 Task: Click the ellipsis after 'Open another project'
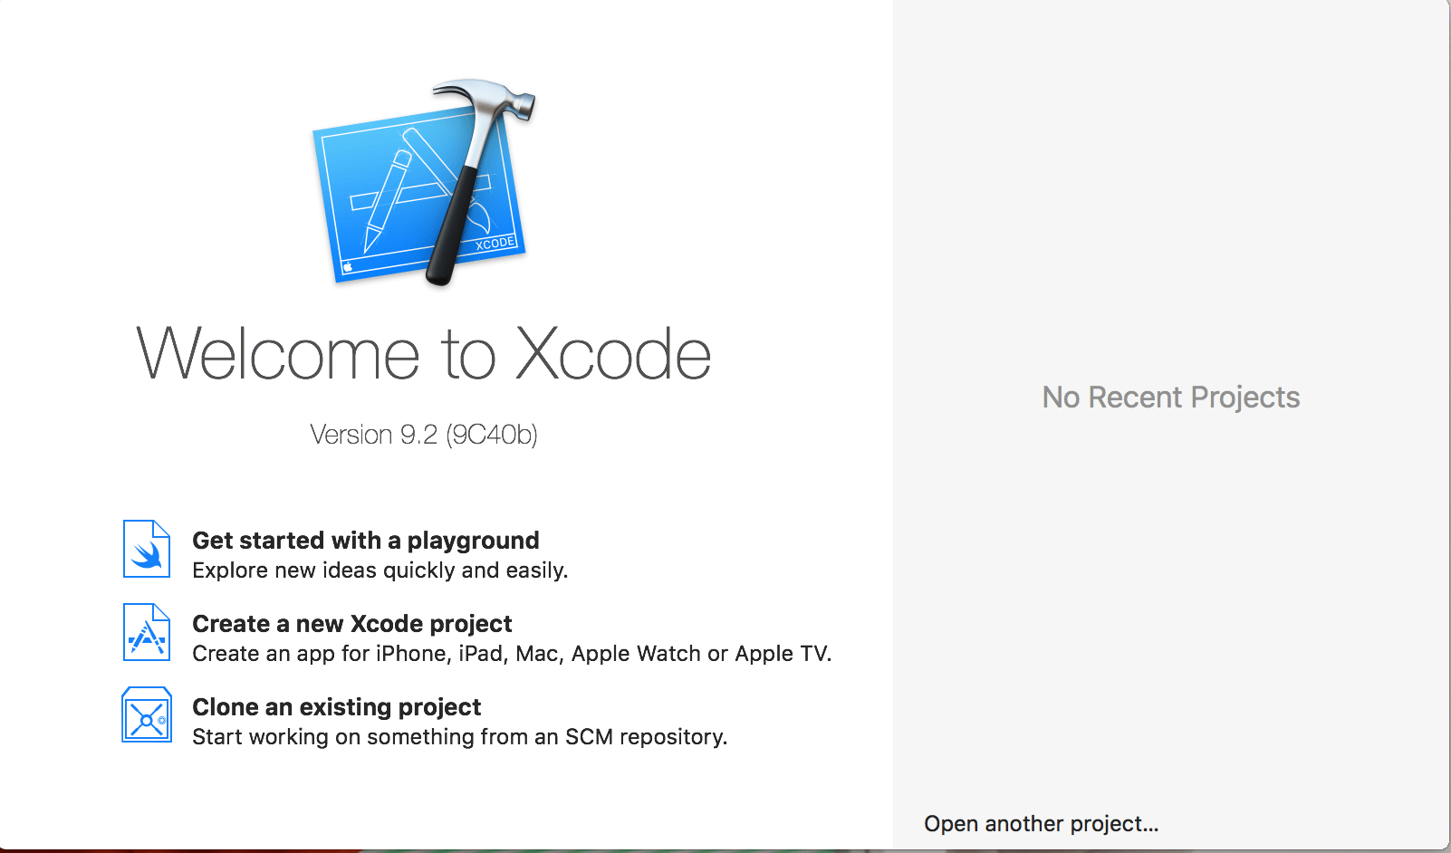point(1149,825)
